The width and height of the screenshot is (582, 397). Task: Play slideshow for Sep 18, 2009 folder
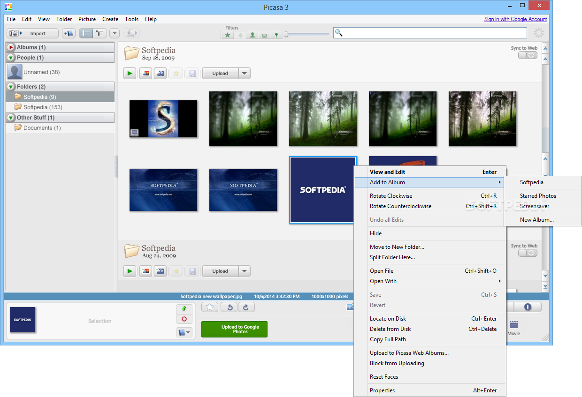coord(130,73)
